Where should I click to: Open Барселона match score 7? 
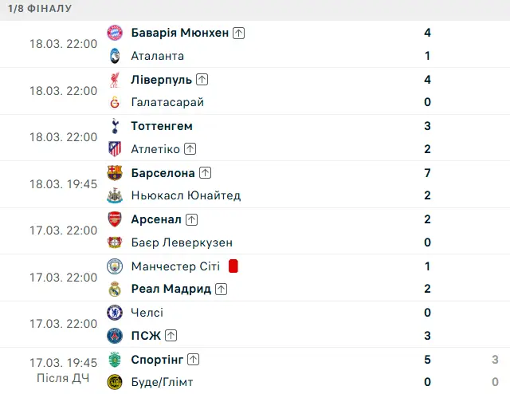point(428,172)
